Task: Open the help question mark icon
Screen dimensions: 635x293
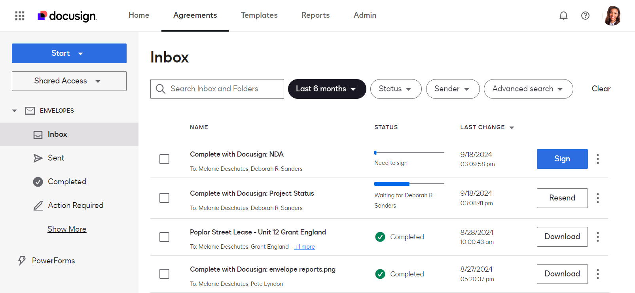Action: (x=585, y=16)
